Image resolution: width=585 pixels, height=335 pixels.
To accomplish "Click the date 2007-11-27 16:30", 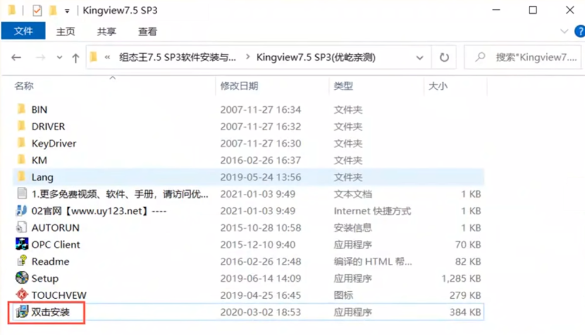I will [x=260, y=144].
